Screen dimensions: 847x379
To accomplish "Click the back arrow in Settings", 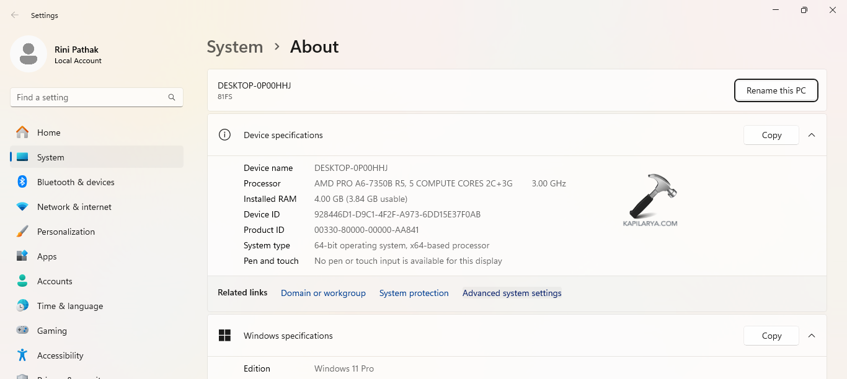I will [x=14, y=15].
